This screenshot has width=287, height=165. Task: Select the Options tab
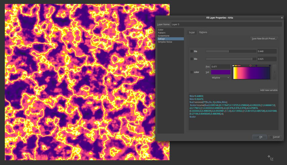(203, 32)
